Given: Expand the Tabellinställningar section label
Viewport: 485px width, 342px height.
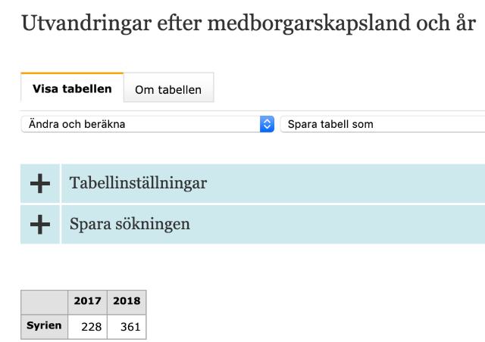Looking at the screenshot, I should (138, 183).
